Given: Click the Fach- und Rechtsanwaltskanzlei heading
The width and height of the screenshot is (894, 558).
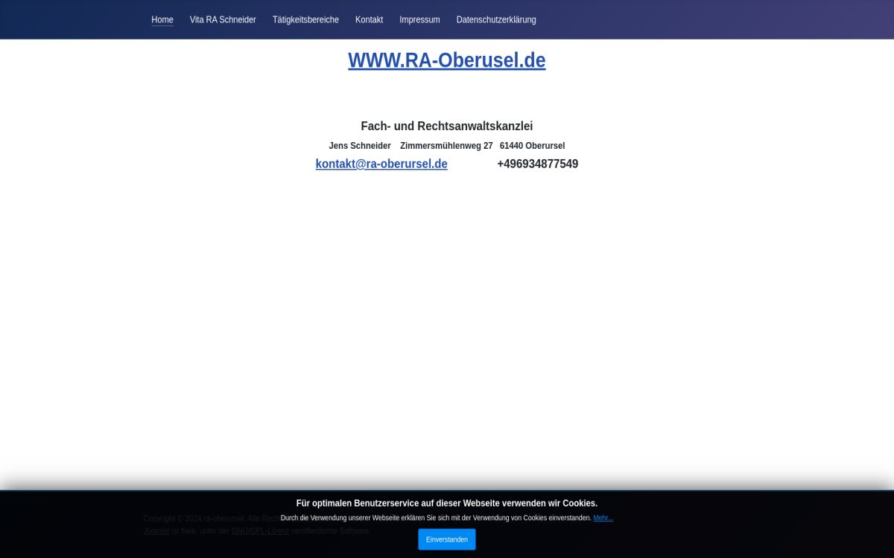Looking at the screenshot, I should pyautogui.click(x=446, y=126).
